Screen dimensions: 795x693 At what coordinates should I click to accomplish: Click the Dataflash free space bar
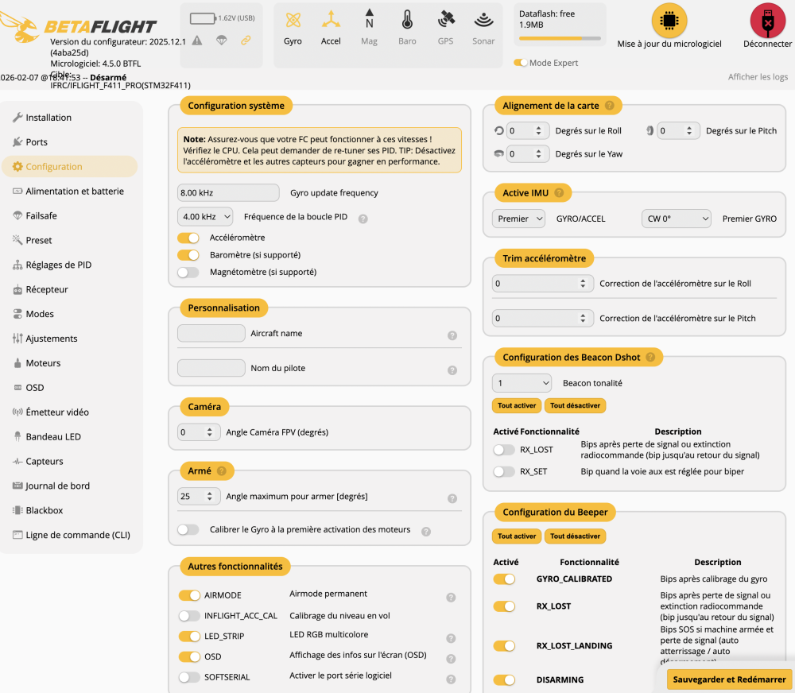[560, 38]
